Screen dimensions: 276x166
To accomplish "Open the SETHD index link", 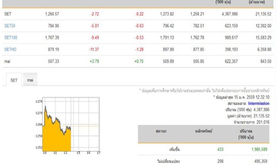I will 10,49.
